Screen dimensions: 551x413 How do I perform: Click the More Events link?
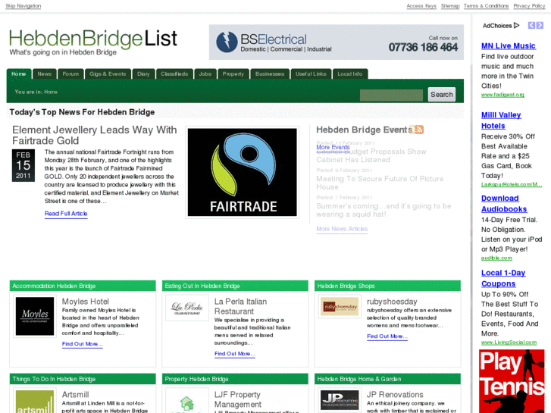tap(333, 147)
